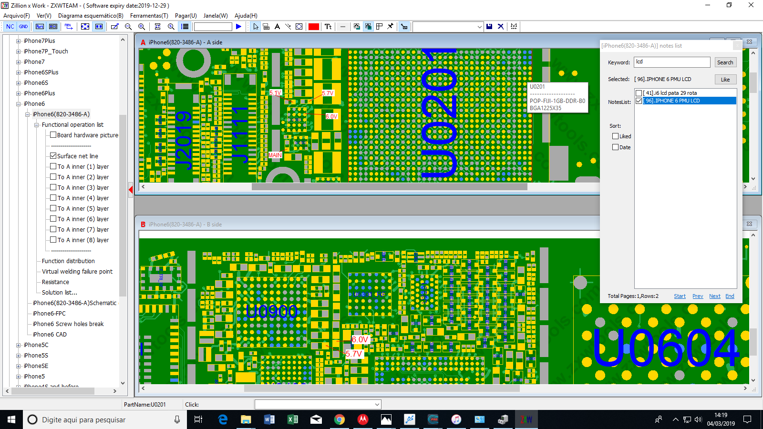The height and width of the screenshot is (429, 763).
Task: Open the Ver(V) menu
Action: coord(44,16)
